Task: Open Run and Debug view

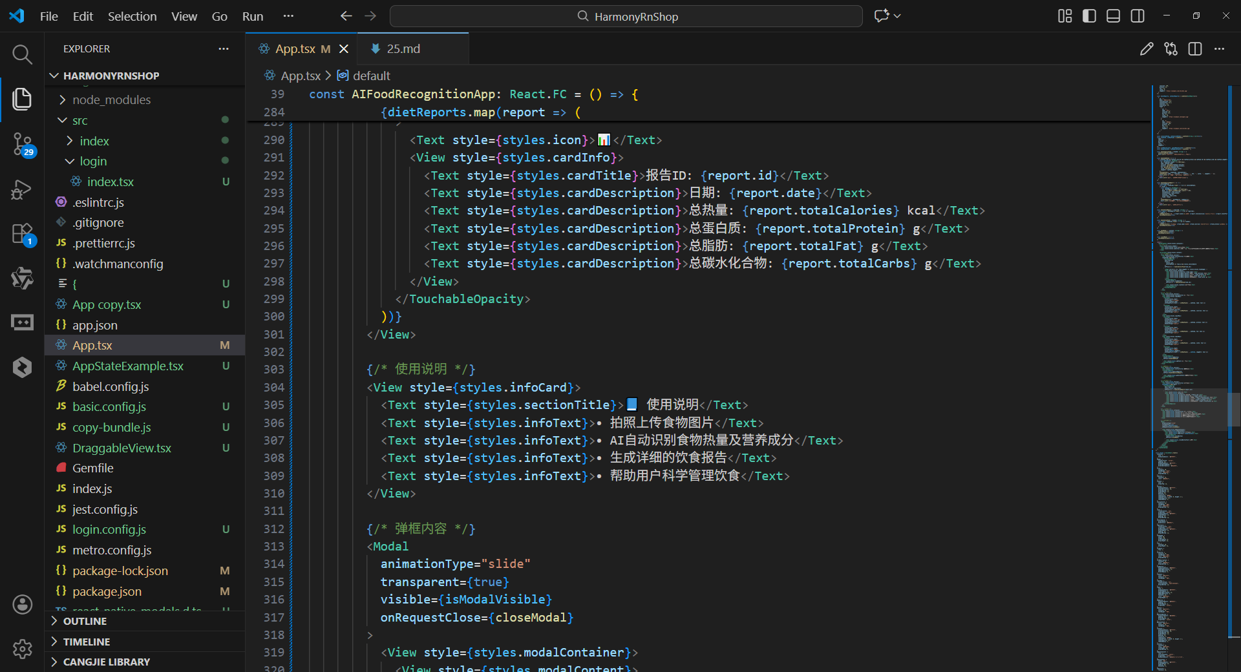Action: (22, 190)
